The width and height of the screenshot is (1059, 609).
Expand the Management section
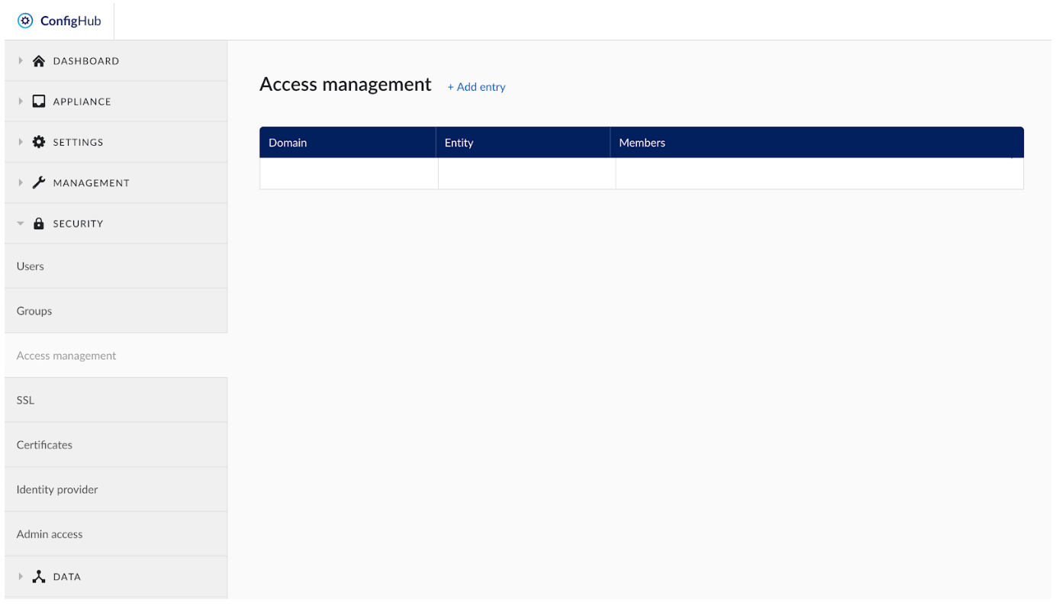(x=20, y=182)
